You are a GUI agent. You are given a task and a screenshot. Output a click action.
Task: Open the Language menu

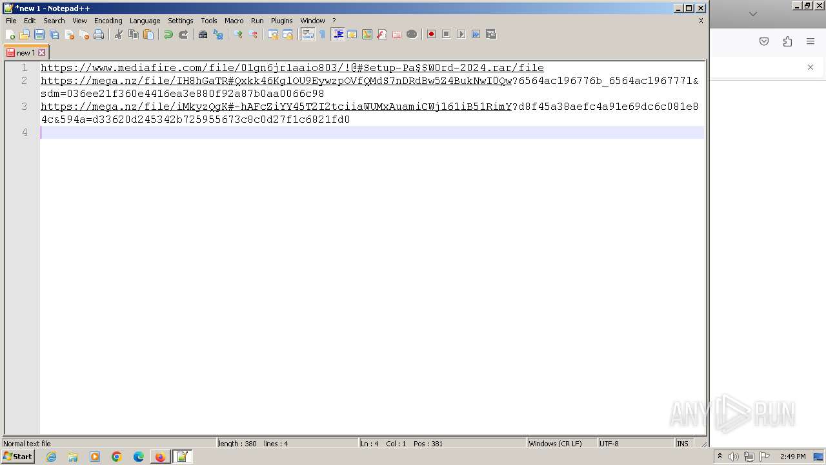[145, 21]
